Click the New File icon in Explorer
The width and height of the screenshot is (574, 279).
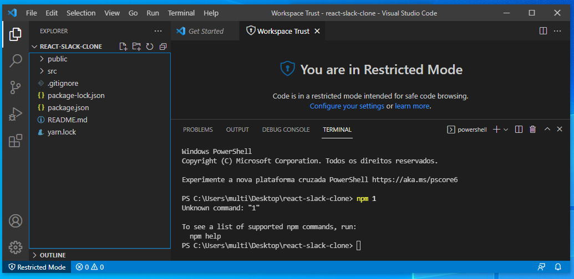[x=123, y=46]
